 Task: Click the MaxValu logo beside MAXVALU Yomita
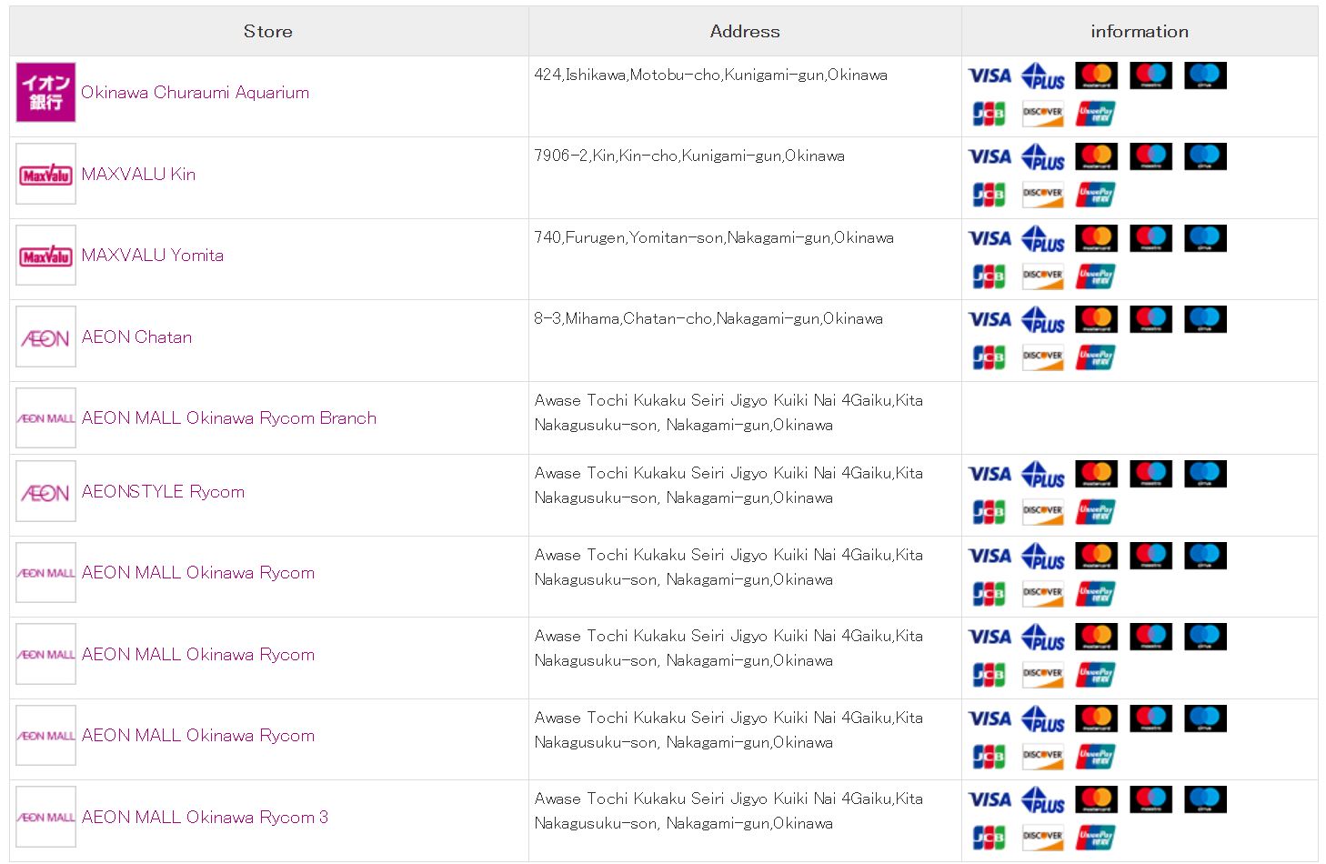45,256
